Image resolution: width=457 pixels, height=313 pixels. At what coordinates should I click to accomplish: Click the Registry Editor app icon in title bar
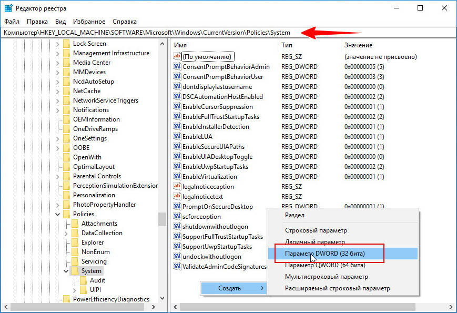pos(8,8)
